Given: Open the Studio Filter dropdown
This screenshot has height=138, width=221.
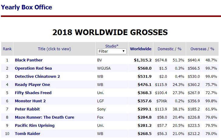Looking at the screenshot, I should click(112, 51).
